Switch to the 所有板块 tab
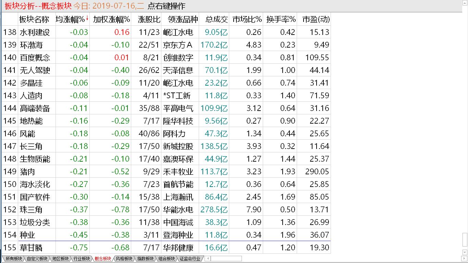Image resolution: width=468 pixels, height=263 pixels. coord(13,259)
